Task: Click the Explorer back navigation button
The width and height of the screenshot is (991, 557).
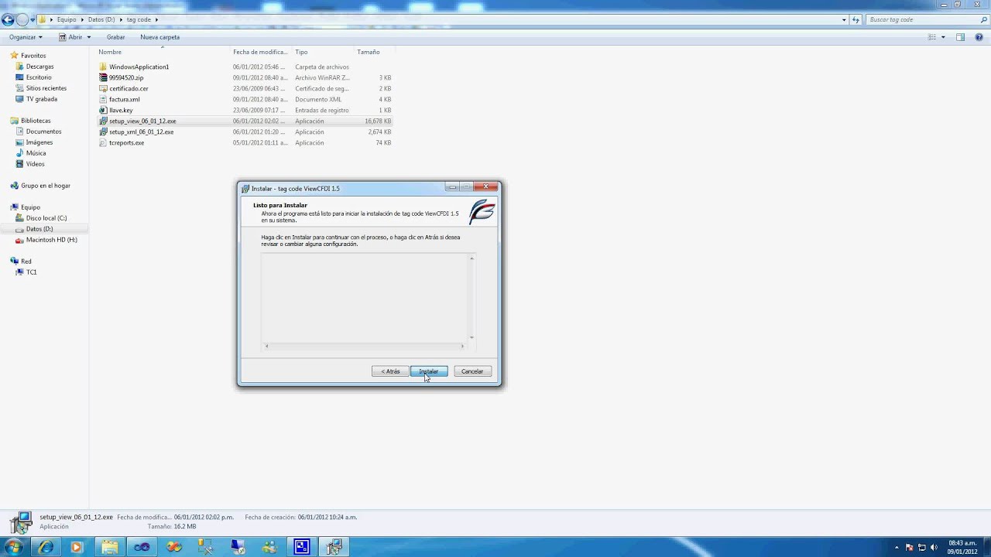Action: pos(9,19)
